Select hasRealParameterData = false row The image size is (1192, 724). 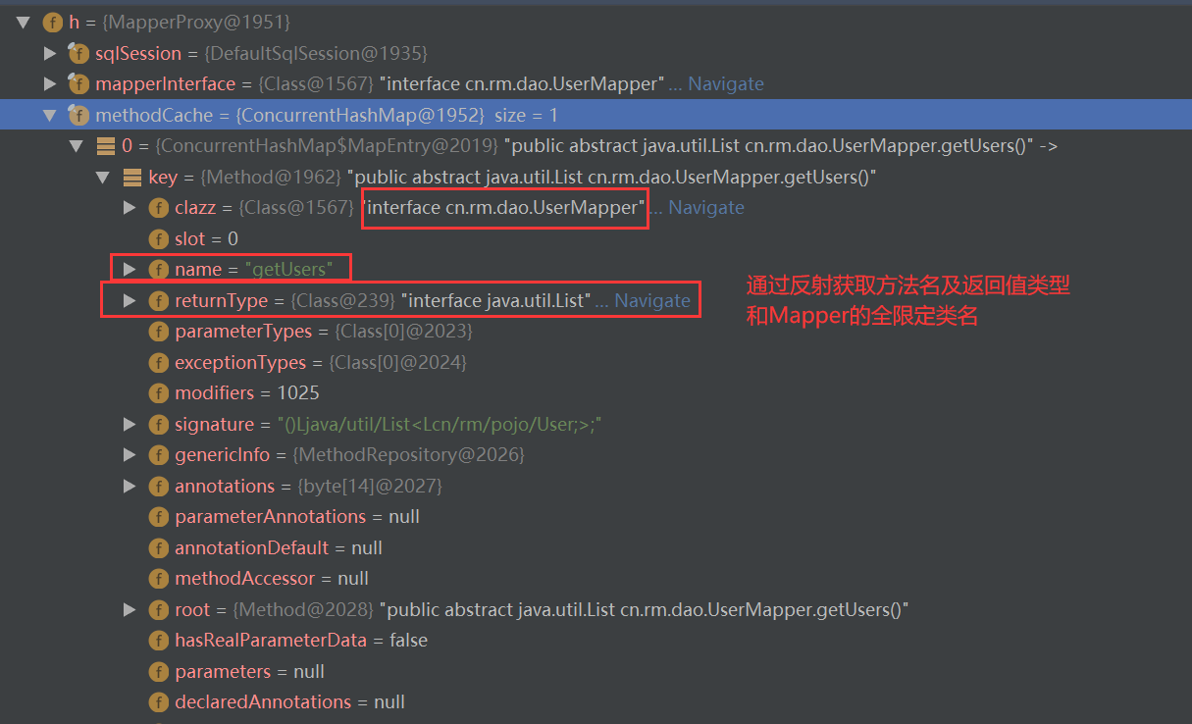[x=596, y=640]
